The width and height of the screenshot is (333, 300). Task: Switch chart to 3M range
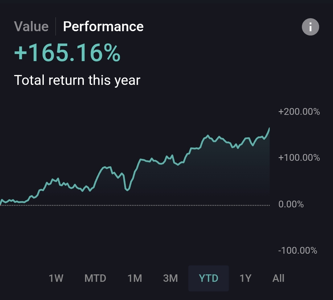pos(171,278)
